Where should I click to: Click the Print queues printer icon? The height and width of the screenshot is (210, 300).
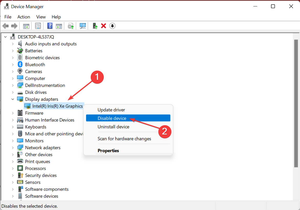[20, 161]
